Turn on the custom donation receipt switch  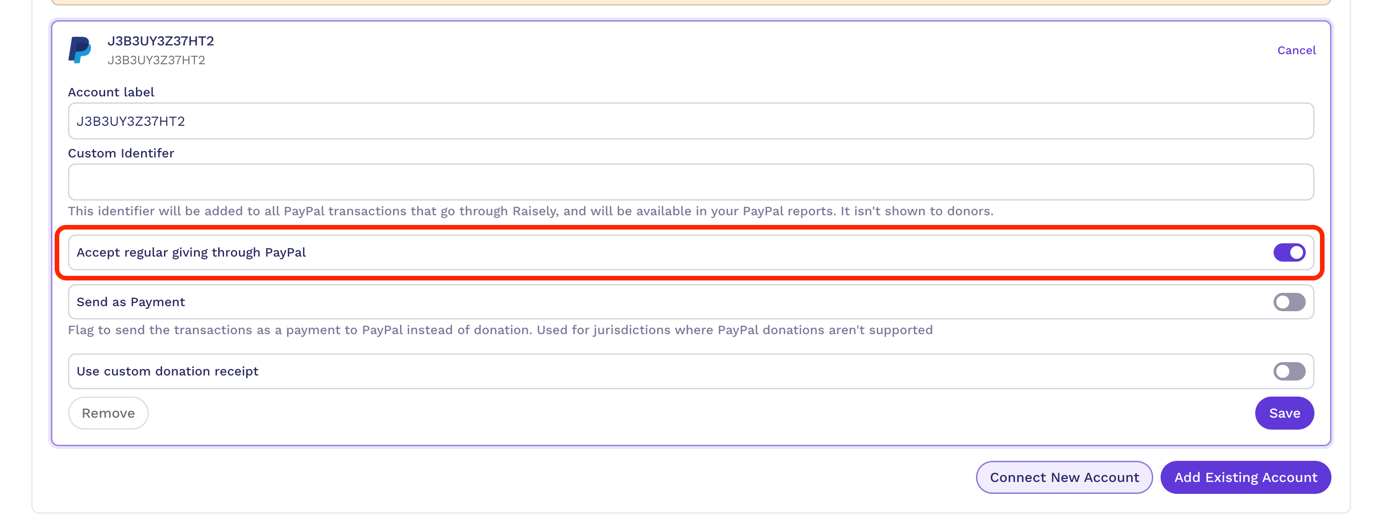(x=1288, y=371)
